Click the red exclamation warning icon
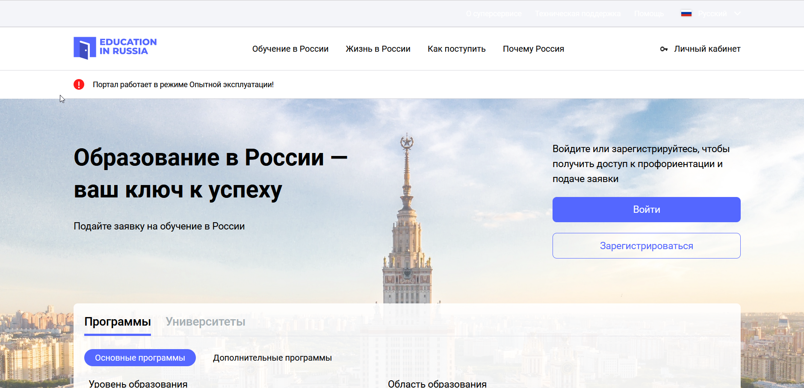 point(79,85)
